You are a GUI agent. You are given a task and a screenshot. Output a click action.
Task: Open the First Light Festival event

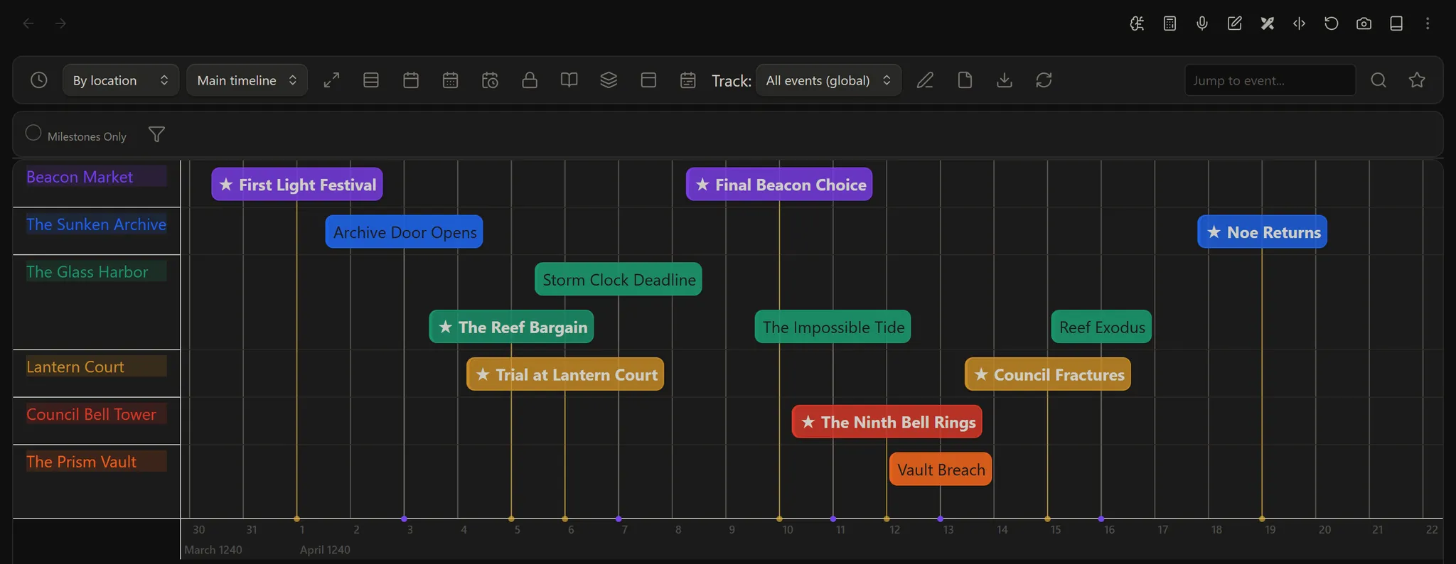click(297, 185)
